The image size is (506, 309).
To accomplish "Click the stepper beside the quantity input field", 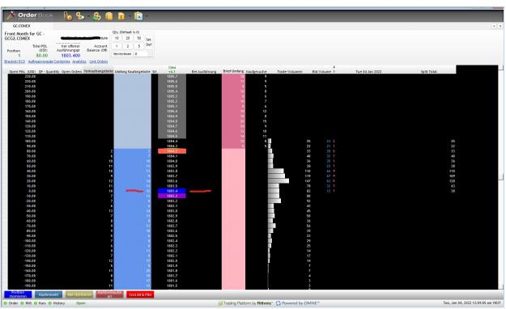I will click(150, 54).
